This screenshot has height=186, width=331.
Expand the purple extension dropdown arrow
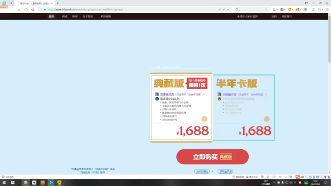[285, 10]
